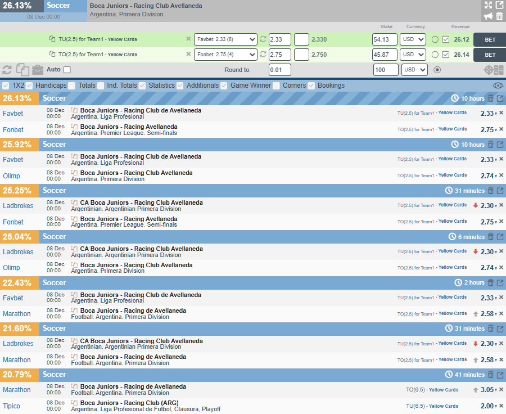Remove the Favbet outcome from calculator

point(188,39)
